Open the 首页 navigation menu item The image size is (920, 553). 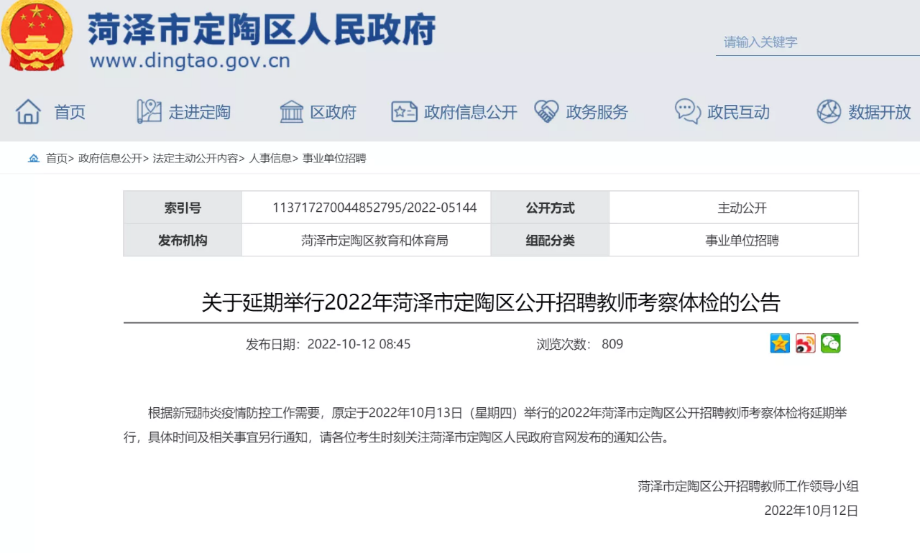[x=70, y=113]
